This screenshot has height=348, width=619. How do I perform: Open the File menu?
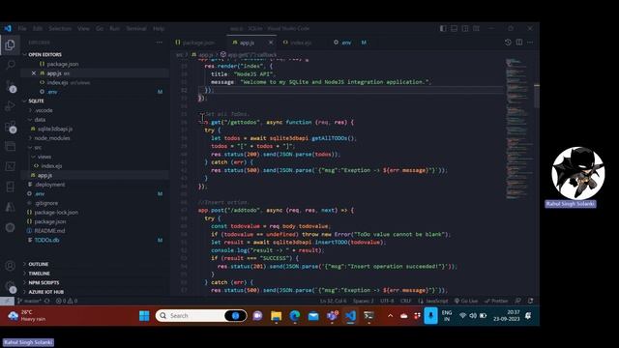[x=22, y=28]
